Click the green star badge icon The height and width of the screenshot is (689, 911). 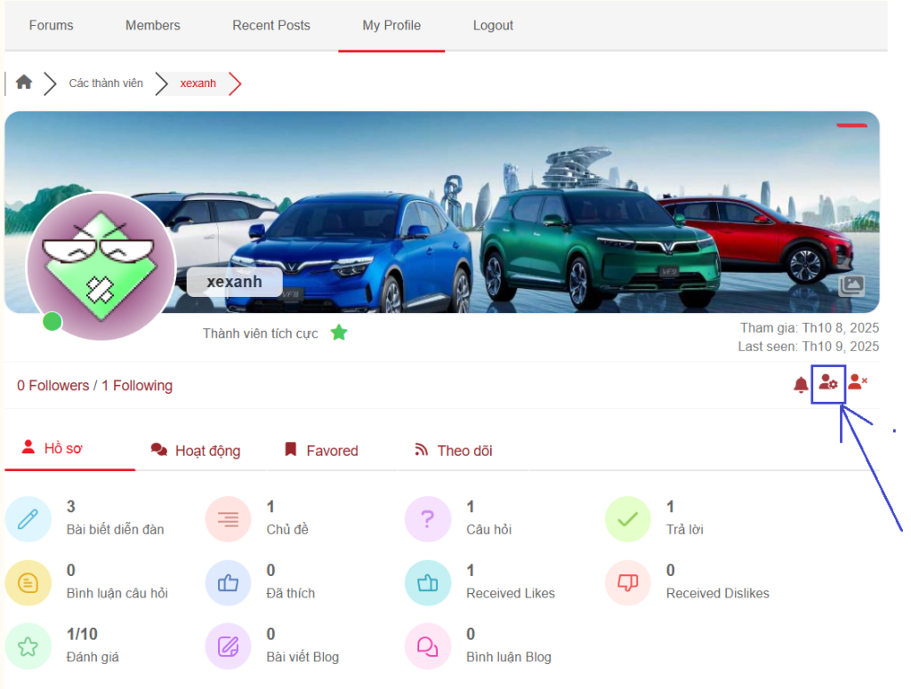pyautogui.click(x=339, y=333)
